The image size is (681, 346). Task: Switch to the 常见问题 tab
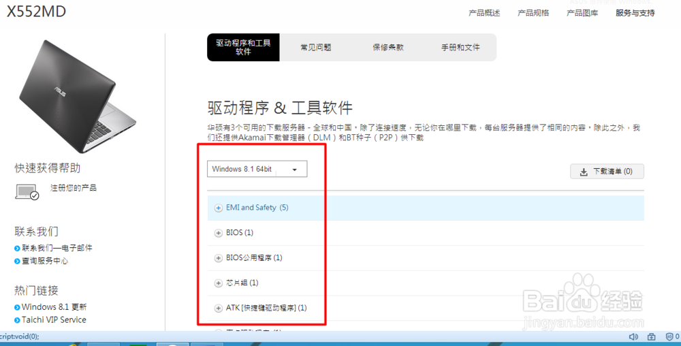[316, 47]
